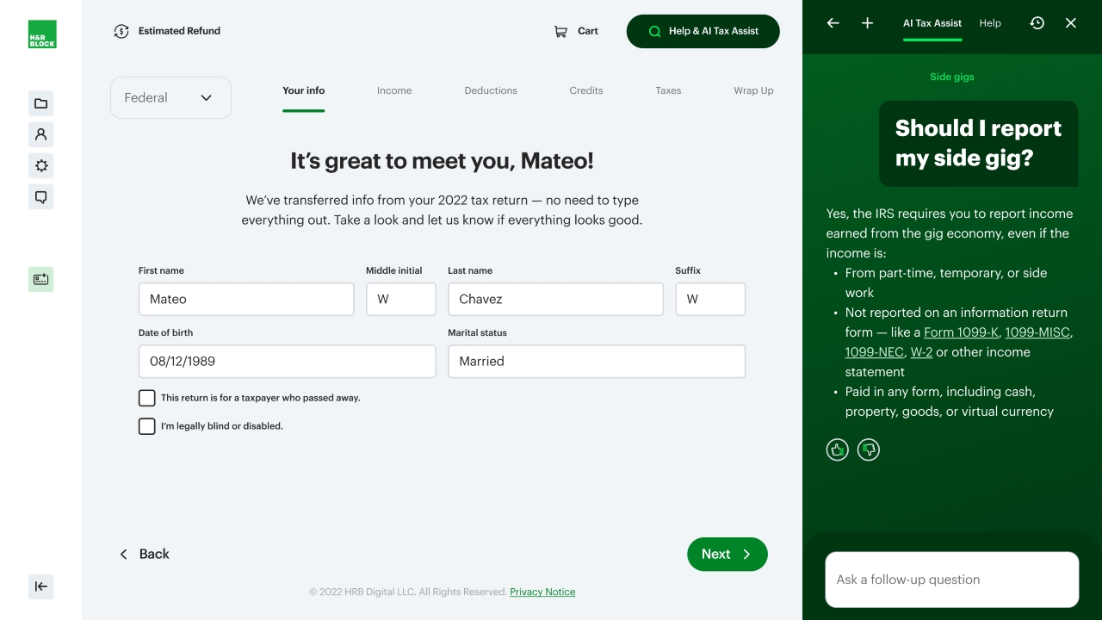Viewport: 1102px width, 620px height.
Task: Give thumbs up to the AI answer
Action: coord(837,449)
